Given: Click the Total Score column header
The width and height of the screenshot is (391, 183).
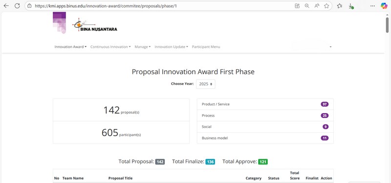Looking at the screenshot, I should click(295, 176).
